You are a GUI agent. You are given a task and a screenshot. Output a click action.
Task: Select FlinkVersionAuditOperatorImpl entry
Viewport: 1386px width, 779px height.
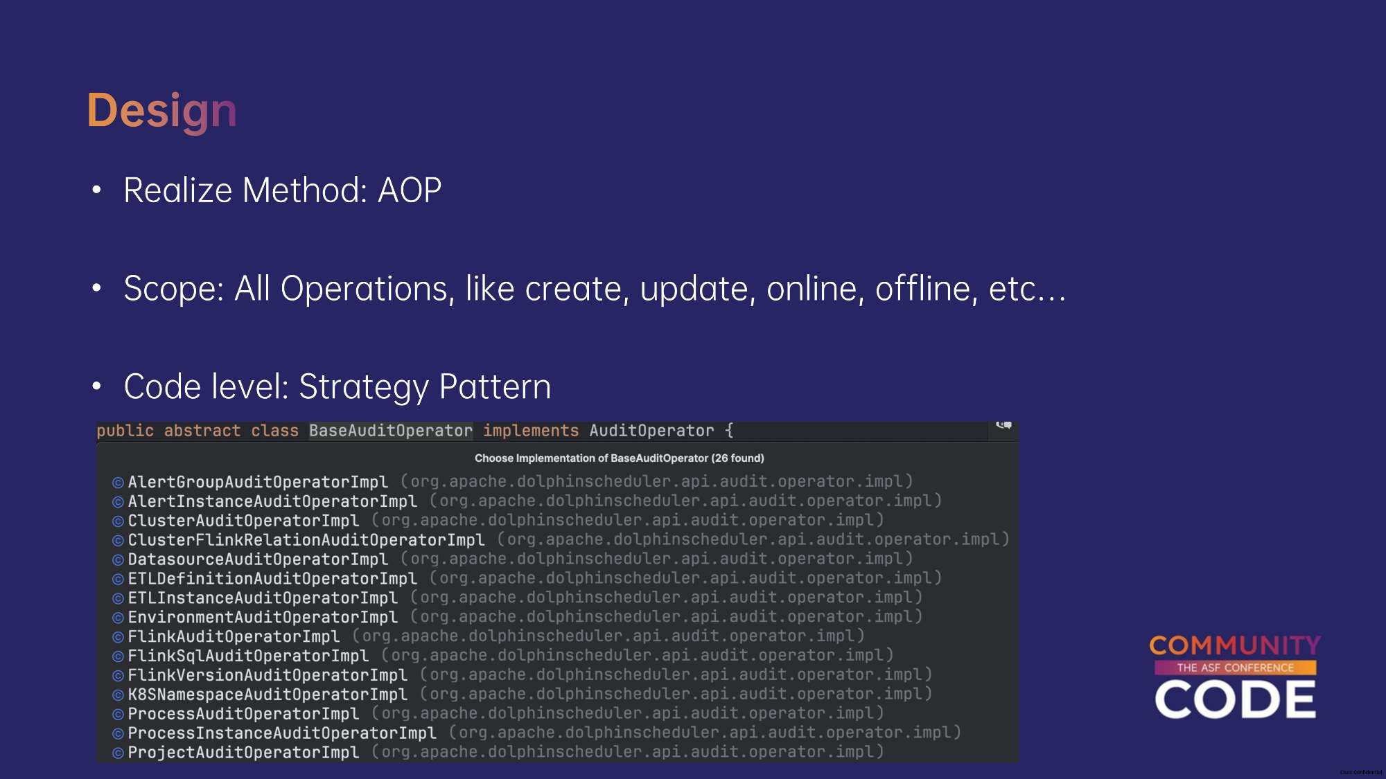click(x=267, y=675)
